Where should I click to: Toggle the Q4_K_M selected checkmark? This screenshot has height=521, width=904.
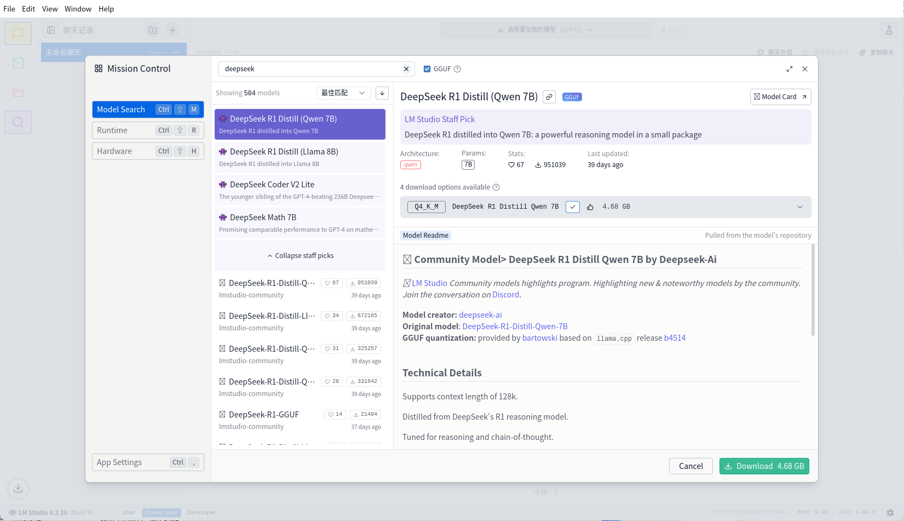point(573,207)
